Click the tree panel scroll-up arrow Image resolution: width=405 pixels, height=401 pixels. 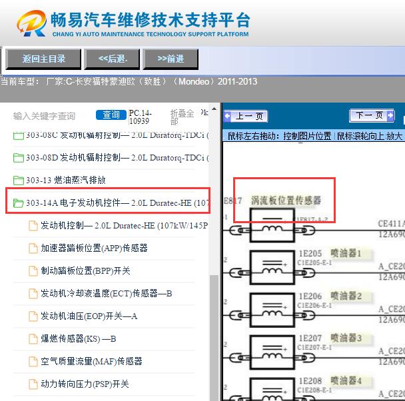[214, 109]
